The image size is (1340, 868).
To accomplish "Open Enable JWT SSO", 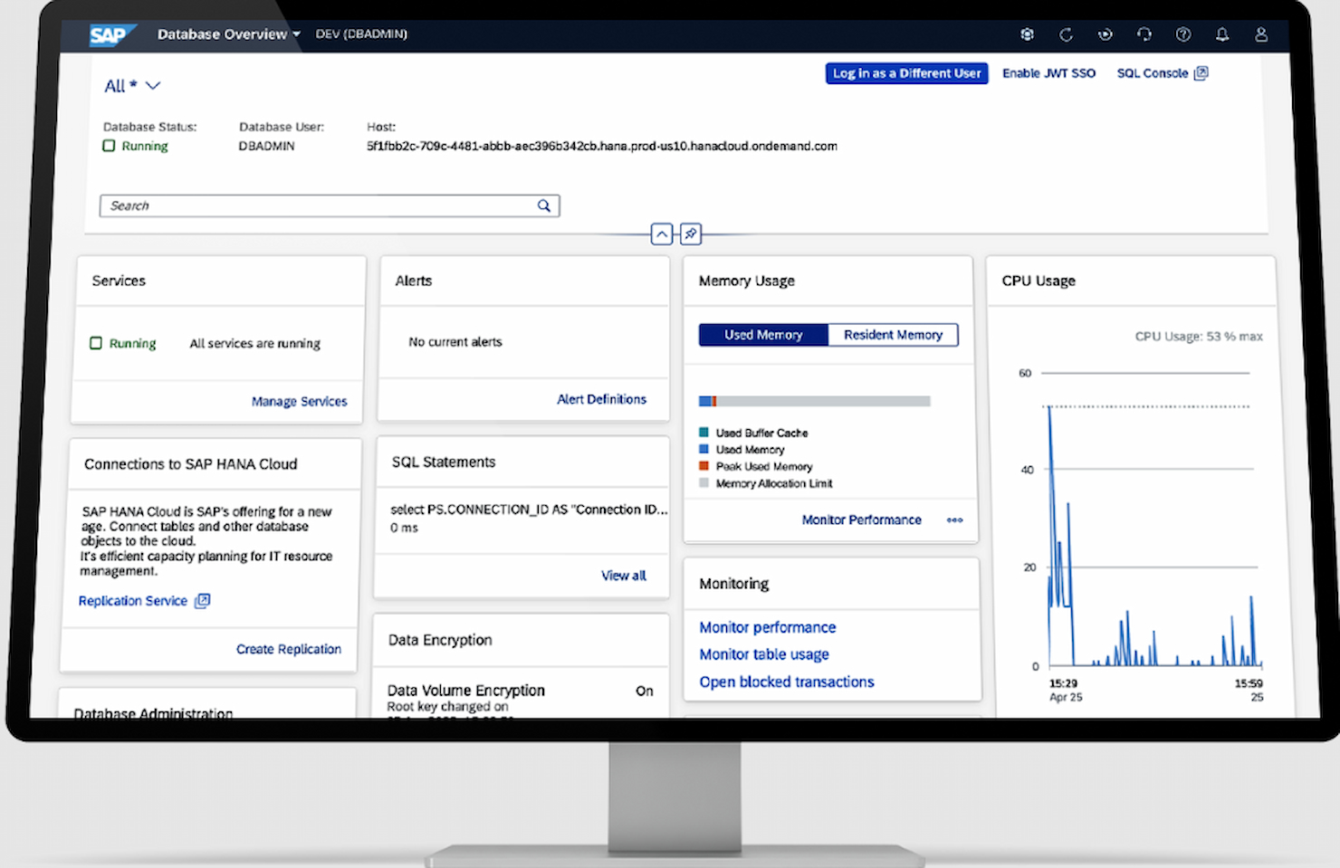I will coord(1048,73).
